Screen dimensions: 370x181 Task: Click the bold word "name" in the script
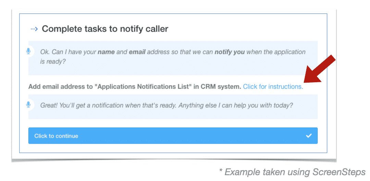(x=106, y=52)
